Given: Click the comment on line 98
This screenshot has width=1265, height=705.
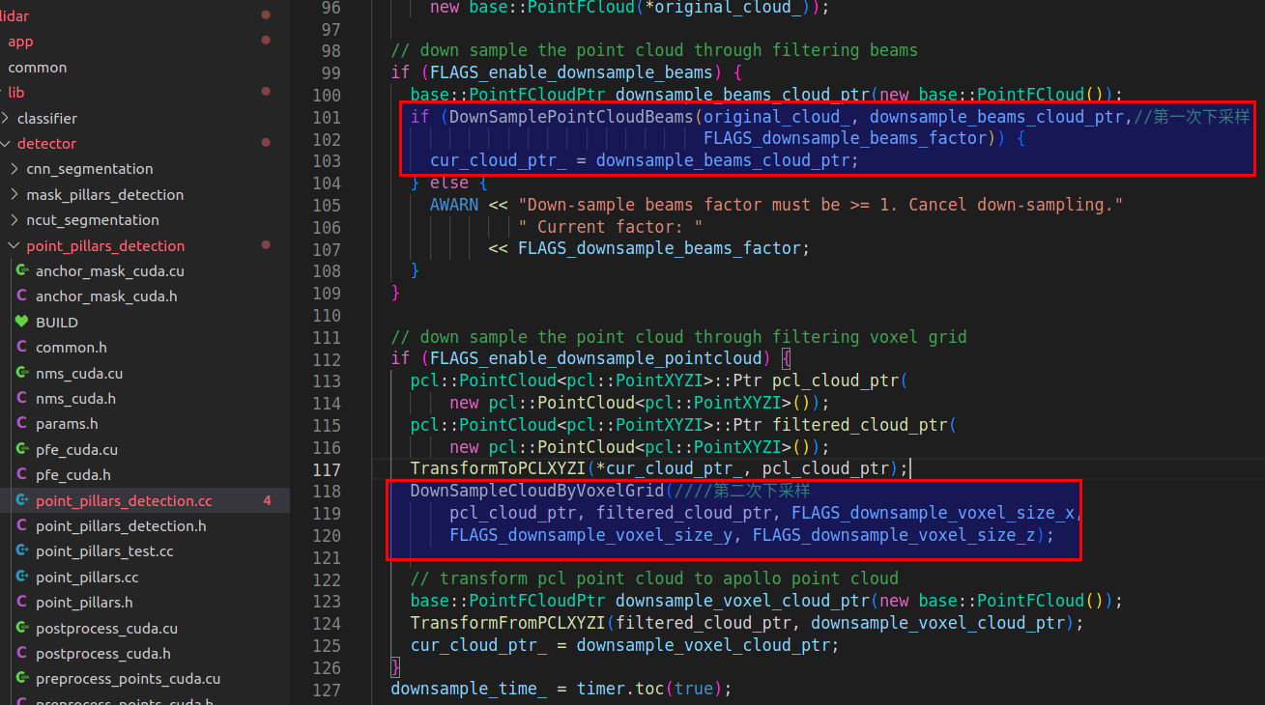Looking at the screenshot, I should (x=654, y=50).
